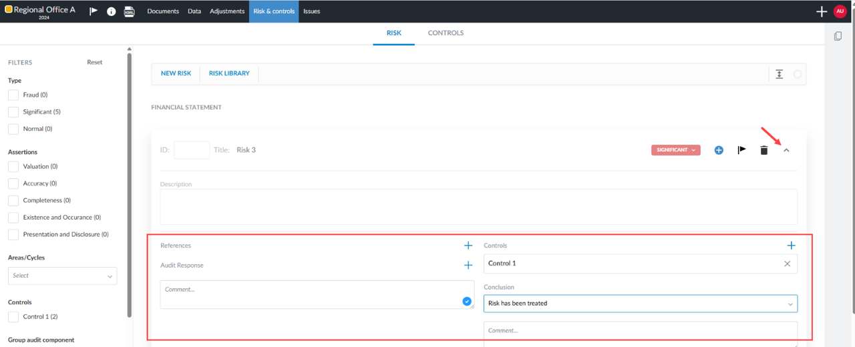Add a control with the plus icon
Image resolution: width=855 pixels, height=347 pixels.
[x=792, y=246]
